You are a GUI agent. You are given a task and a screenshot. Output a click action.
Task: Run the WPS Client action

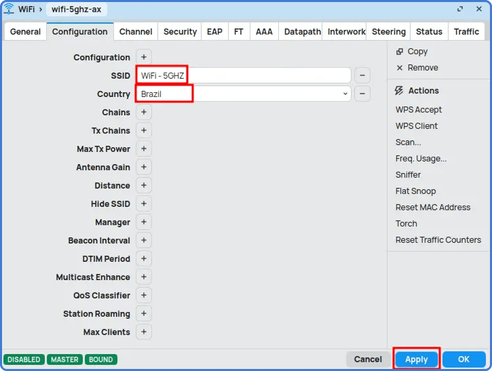(x=417, y=126)
